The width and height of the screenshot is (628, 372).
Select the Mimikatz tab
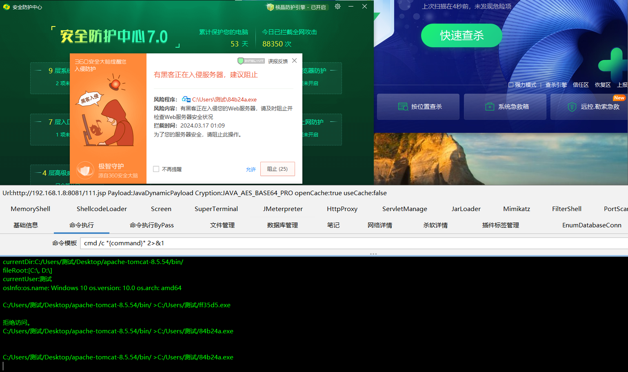[516, 209]
